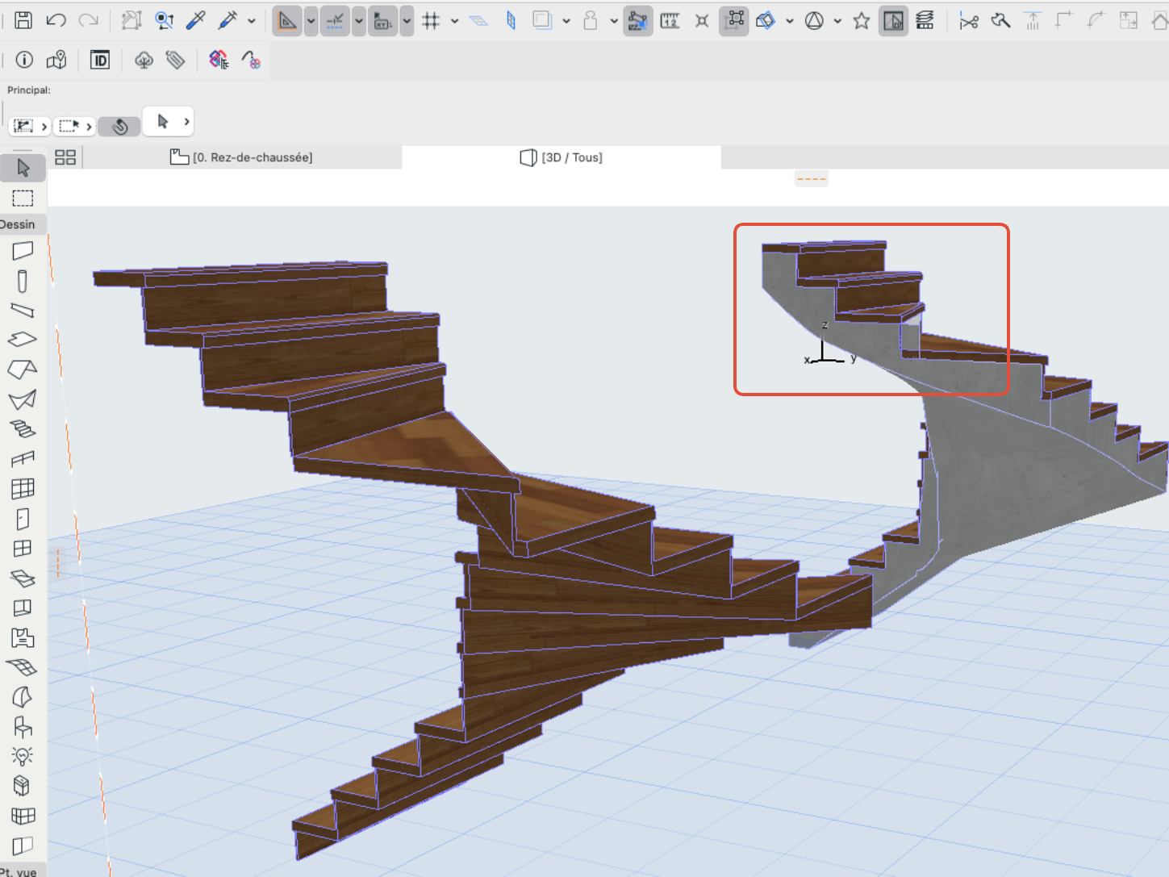Screen dimensions: 1169x877
Task: Toggle the snap point option button
Action: click(x=335, y=21)
